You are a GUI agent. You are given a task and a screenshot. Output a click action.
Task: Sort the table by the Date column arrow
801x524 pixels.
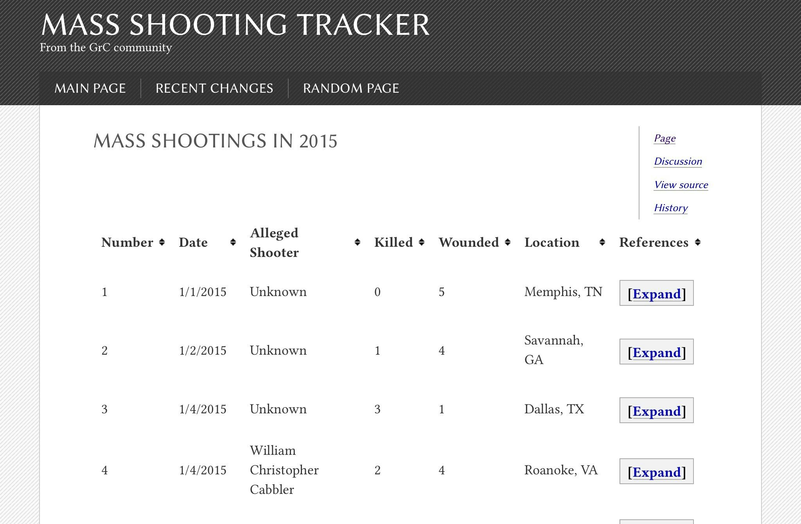point(233,242)
